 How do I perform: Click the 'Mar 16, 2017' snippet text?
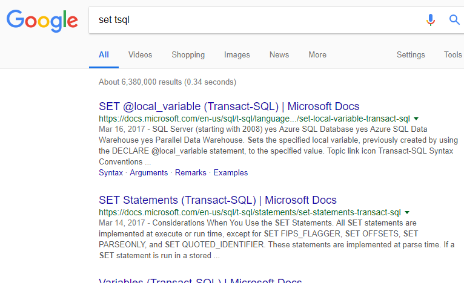click(122, 129)
